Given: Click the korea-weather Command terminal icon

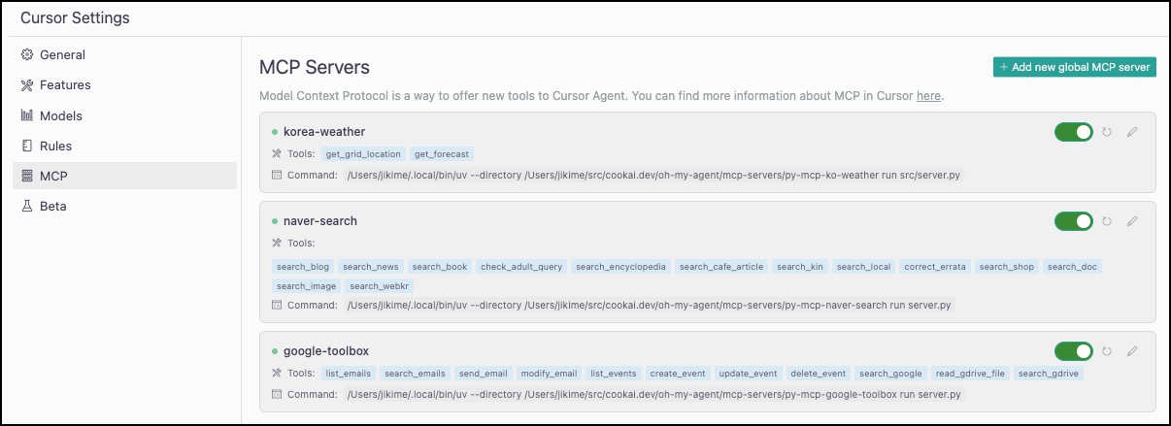Looking at the screenshot, I should pos(276,175).
